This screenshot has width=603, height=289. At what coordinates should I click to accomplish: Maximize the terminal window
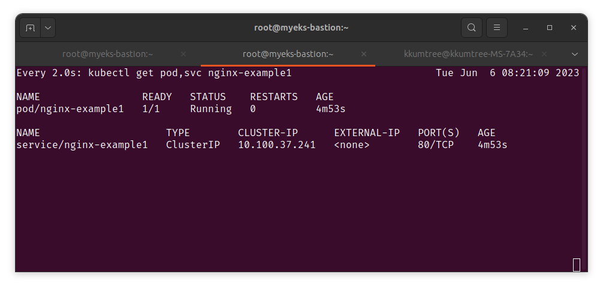click(550, 28)
